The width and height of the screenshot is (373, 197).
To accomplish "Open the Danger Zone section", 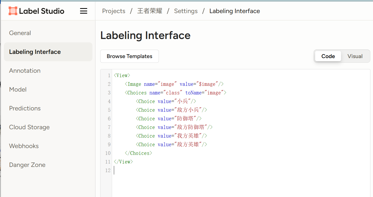I will pyautogui.click(x=27, y=165).
